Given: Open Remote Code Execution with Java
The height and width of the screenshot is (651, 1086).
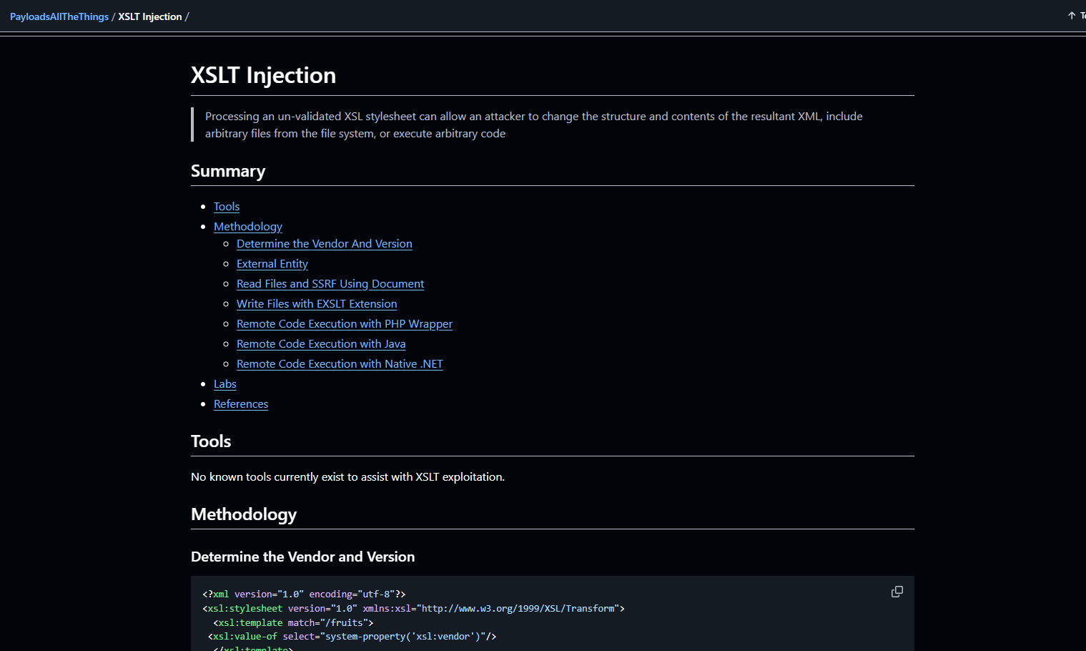Looking at the screenshot, I should click(320, 343).
